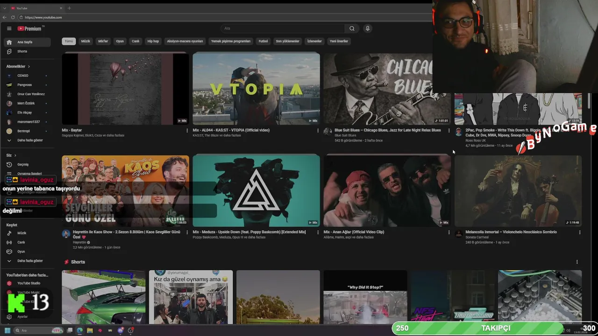Open the YouTube hamburger guide menu
The height and width of the screenshot is (336, 598).
click(x=9, y=28)
